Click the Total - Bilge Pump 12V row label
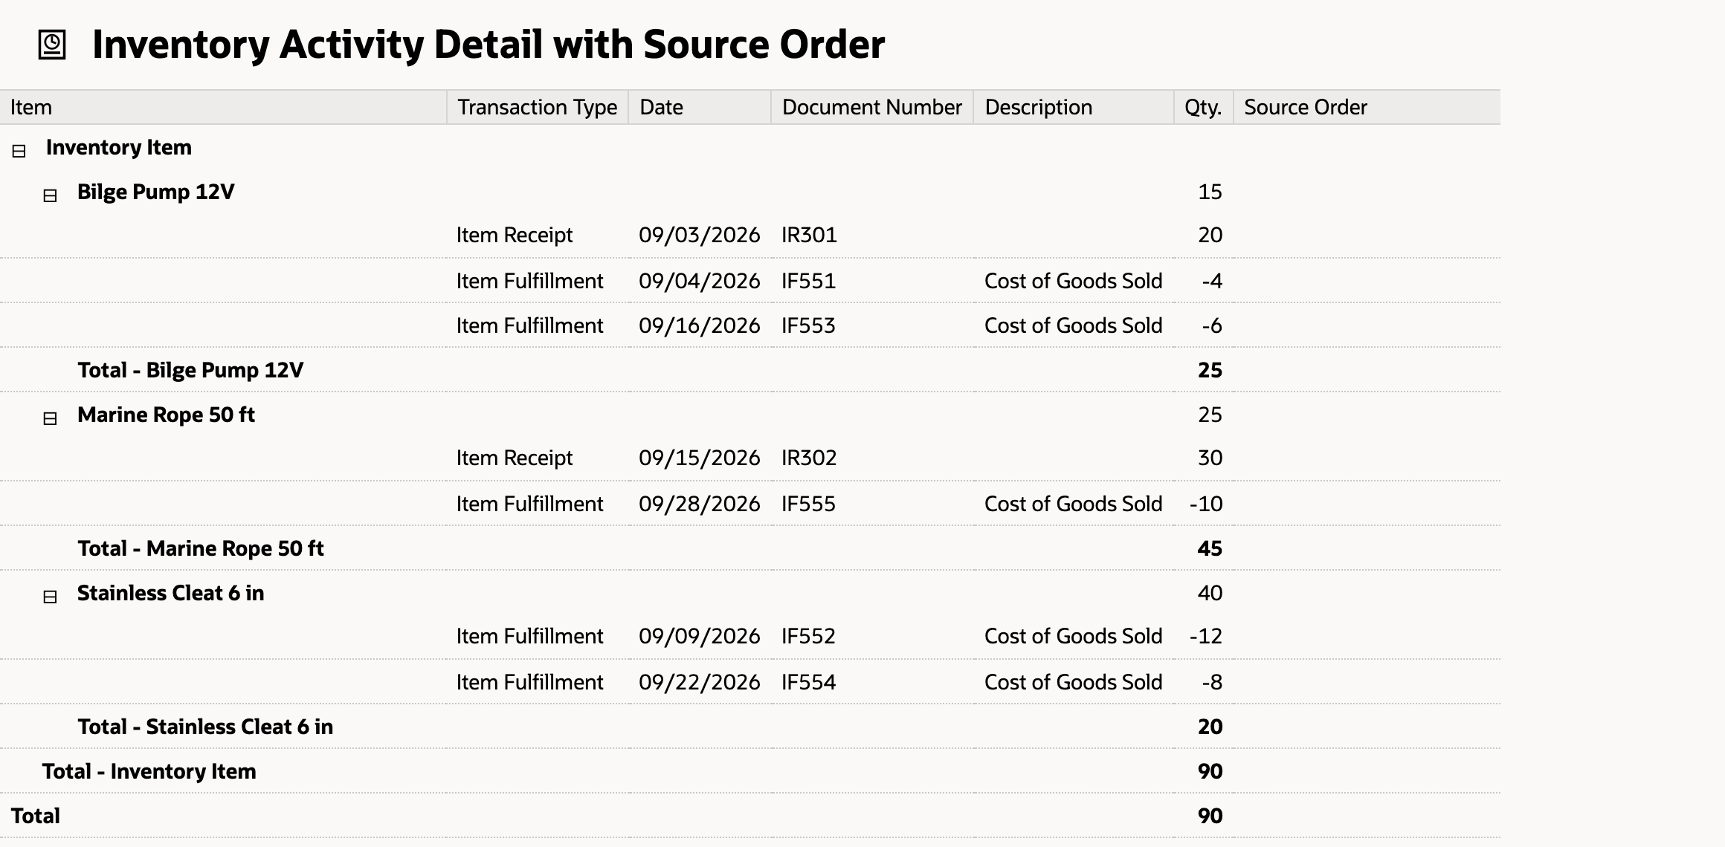The height and width of the screenshot is (847, 1725). tap(190, 370)
